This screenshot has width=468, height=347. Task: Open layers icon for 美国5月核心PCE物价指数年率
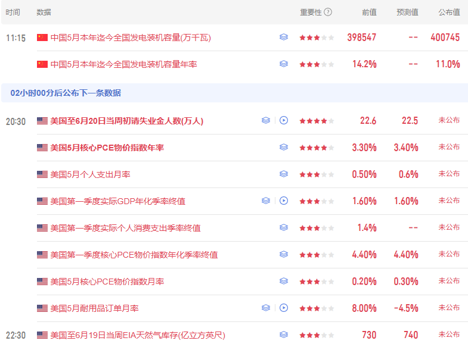click(x=284, y=147)
